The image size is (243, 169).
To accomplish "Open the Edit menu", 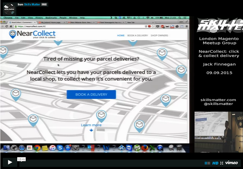I will (23, 18).
